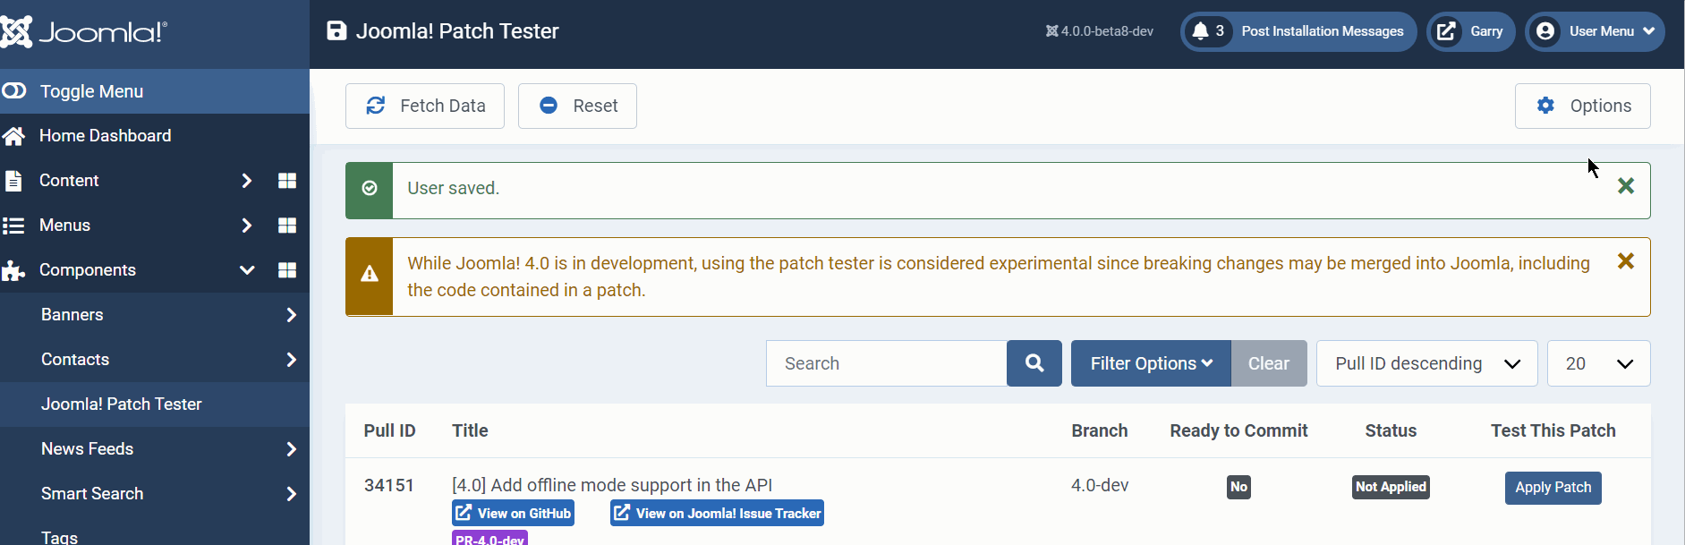The width and height of the screenshot is (1685, 545).
Task: Click the user avatar icon
Action: 1545,31
